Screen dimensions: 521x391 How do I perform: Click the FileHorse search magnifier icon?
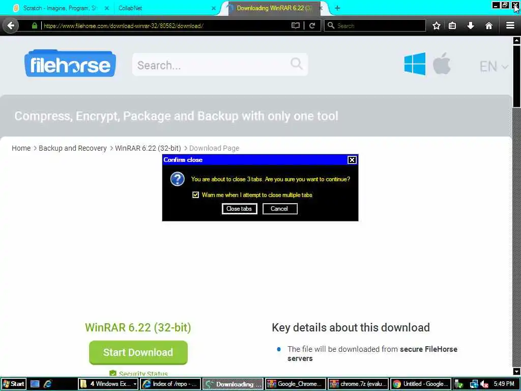pyautogui.click(x=297, y=63)
